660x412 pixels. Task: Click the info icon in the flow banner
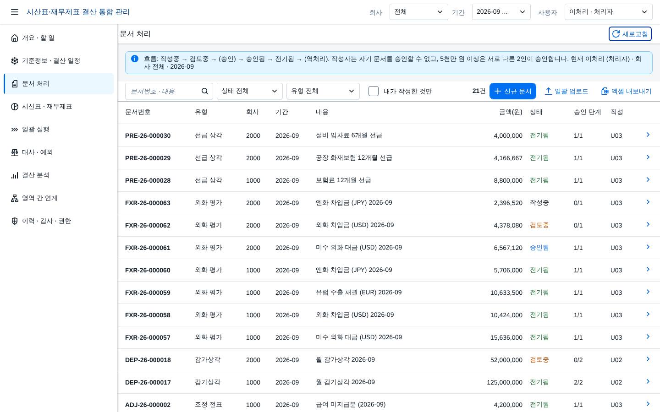click(135, 59)
